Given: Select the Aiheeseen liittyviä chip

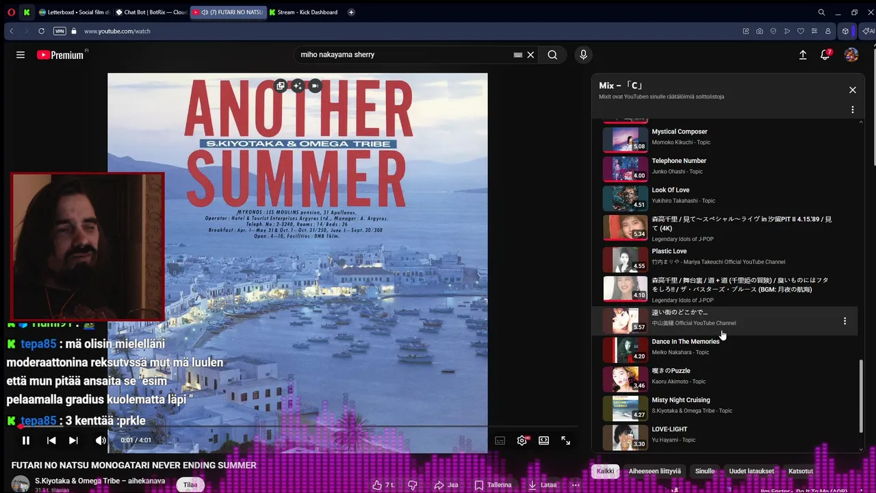Looking at the screenshot, I should pyautogui.click(x=654, y=471).
